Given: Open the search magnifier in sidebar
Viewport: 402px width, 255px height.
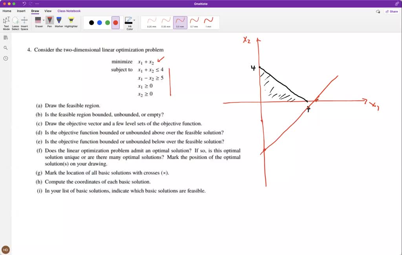Looking at the screenshot, I should pos(5,48).
